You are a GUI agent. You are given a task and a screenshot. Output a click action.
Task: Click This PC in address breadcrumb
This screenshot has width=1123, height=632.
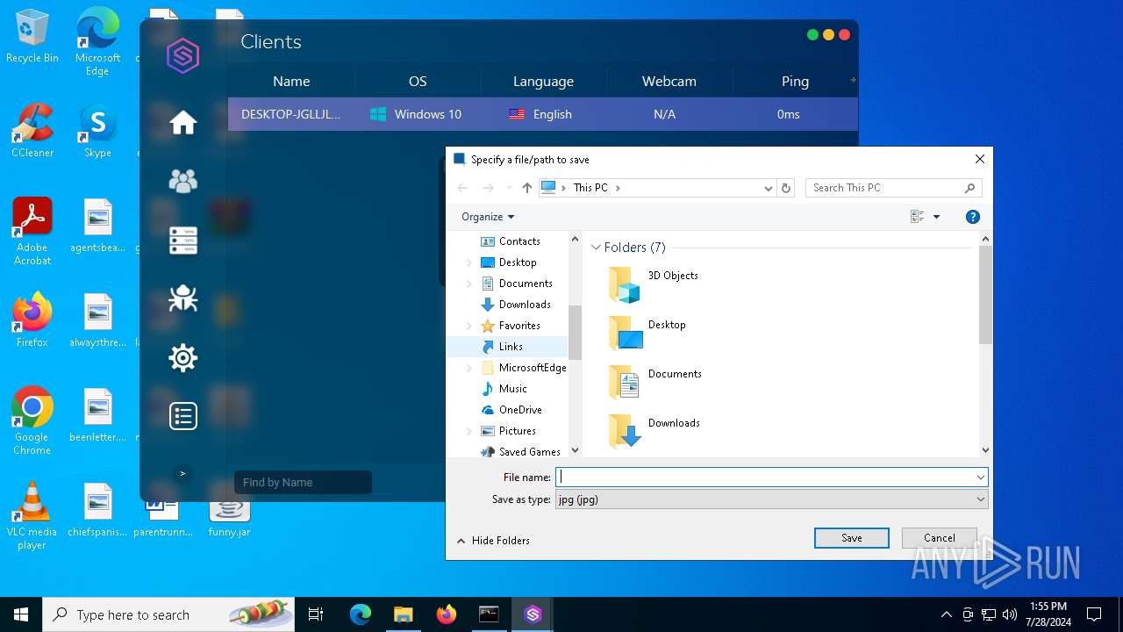[590, 188]
